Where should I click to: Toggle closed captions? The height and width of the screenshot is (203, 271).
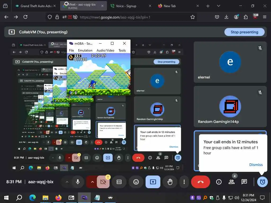coord(119,182)
